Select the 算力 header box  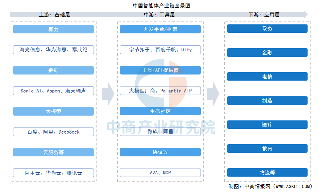[x=53, y=29]
